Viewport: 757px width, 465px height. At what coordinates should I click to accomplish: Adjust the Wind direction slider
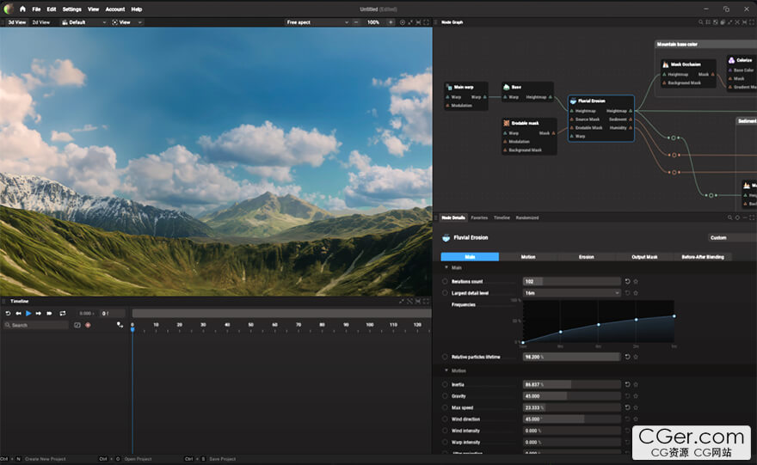[x=571, y=419]
